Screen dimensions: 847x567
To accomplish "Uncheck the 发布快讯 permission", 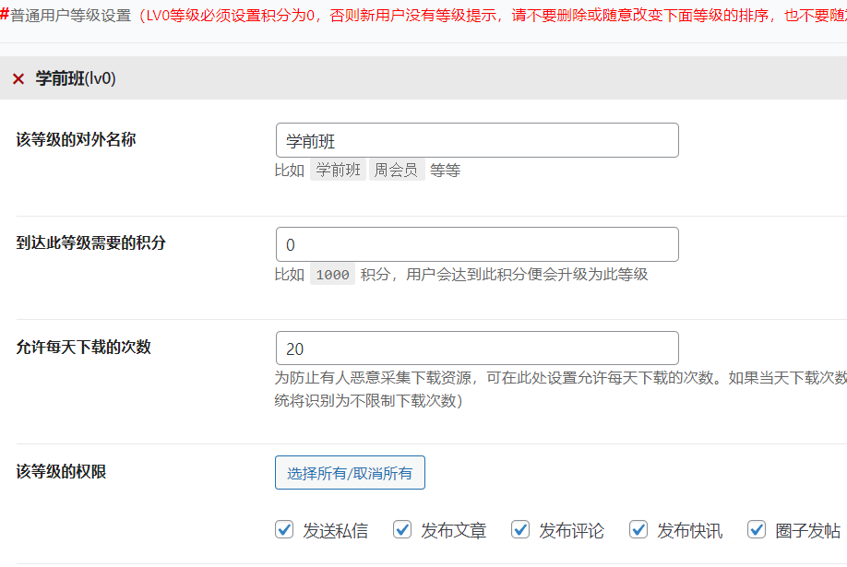I will point(638,530).
